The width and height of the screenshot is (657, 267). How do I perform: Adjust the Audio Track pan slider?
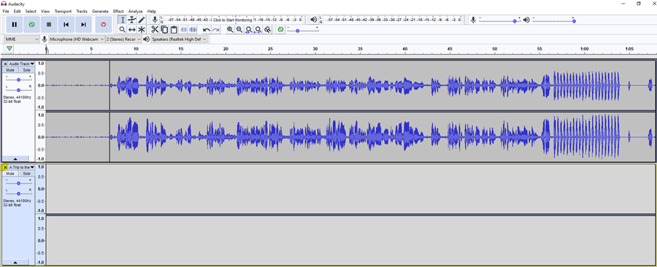click(18, 90)
